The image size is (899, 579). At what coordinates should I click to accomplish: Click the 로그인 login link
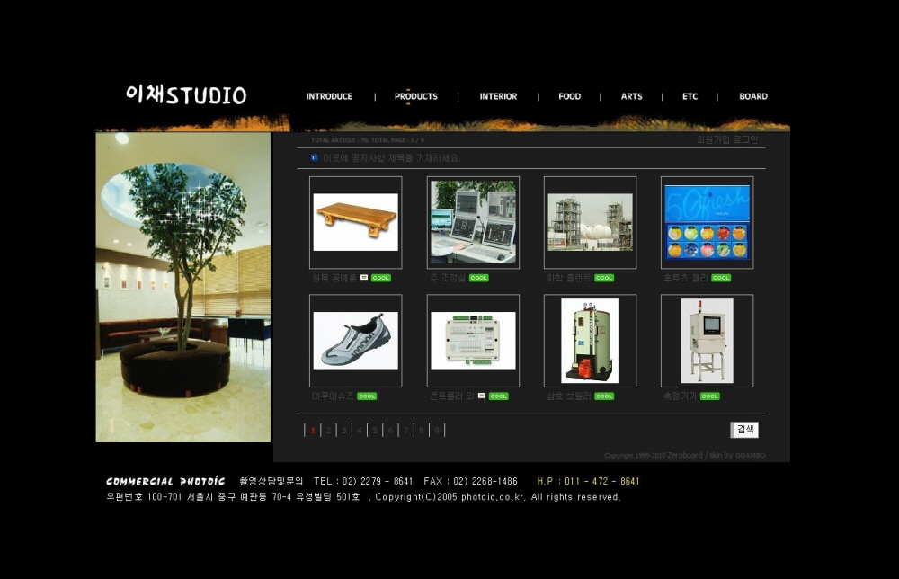pos(746,139)
